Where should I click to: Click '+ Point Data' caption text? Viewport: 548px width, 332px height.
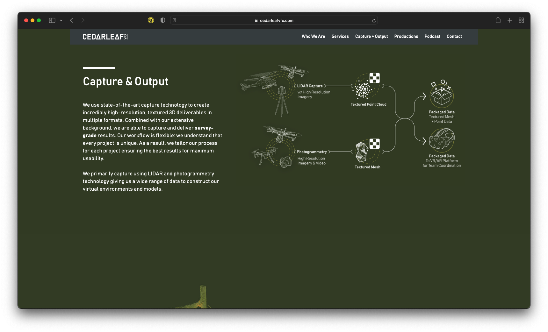tap(442, 122)
